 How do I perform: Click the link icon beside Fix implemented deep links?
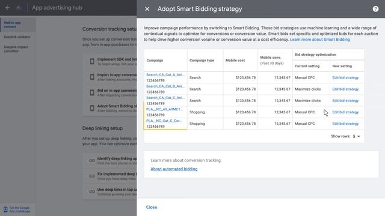[x=92, y=176]
